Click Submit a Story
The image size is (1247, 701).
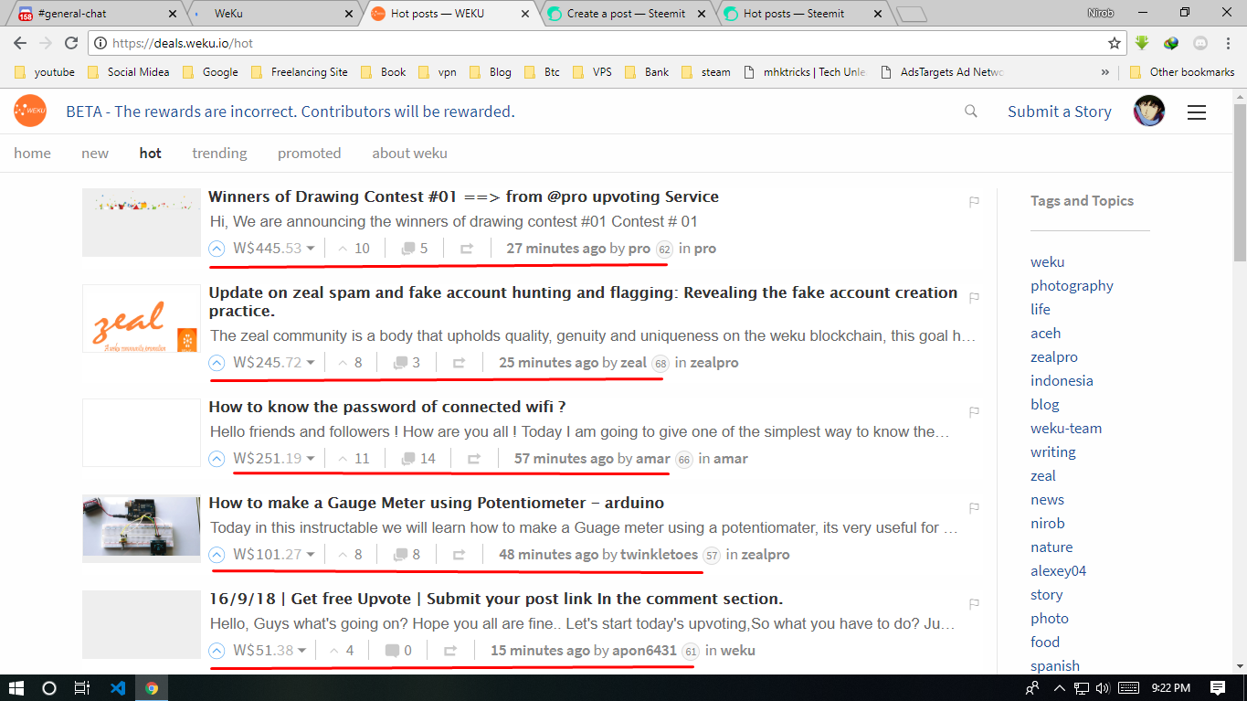1060,112
